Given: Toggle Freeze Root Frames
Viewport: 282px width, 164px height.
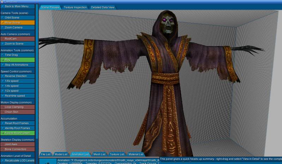Looking at the screenshot, I should point(17,133).
